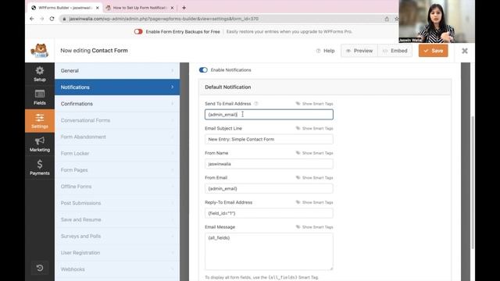Open the Payments dollar panel
The image size is (500, 281).
(x=40, y=168)
